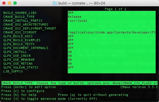Toggle the GLFW_VULKAN_STATIC OFF value
This screenshot has width=159, height=102.
[71, 67]
